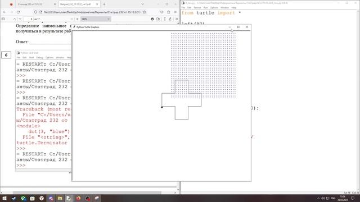Close the Statgrad PDF tab
This screenshot has height=202, width=360.
[97, 4]
